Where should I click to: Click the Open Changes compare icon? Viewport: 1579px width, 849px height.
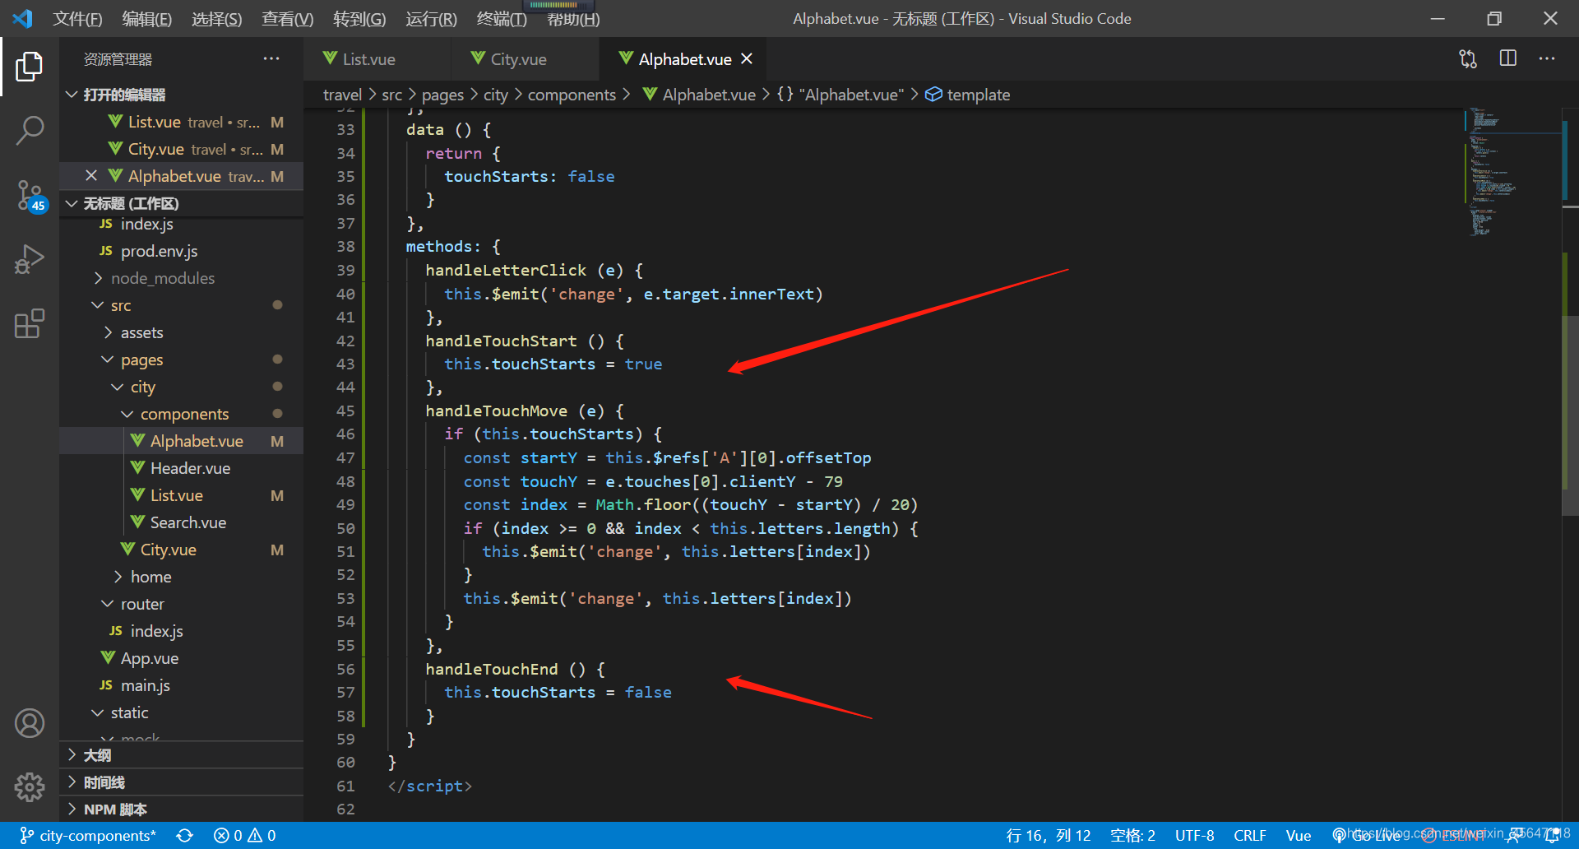[1468, 59]
